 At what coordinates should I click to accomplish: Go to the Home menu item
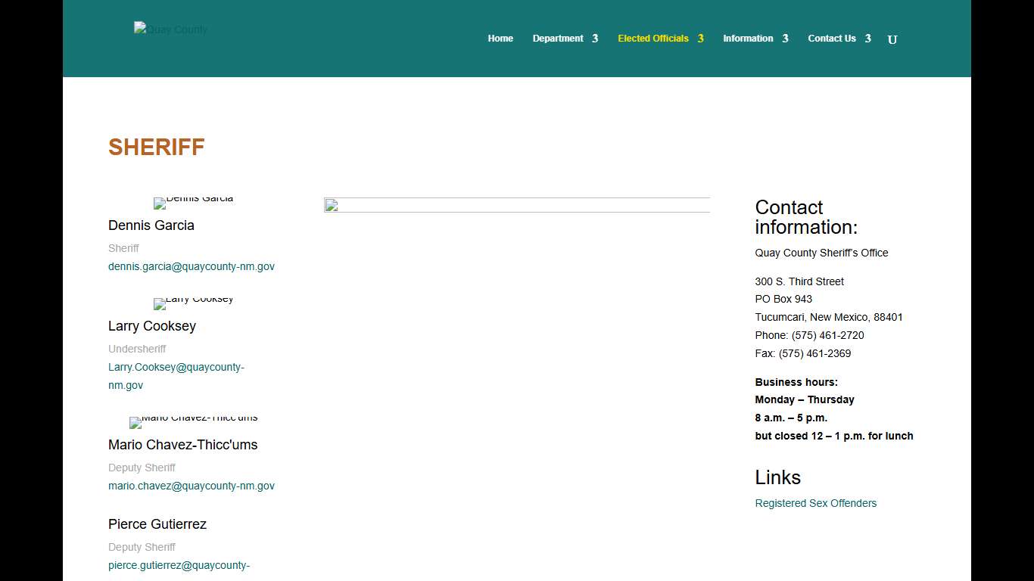click(x=500, y=39)
